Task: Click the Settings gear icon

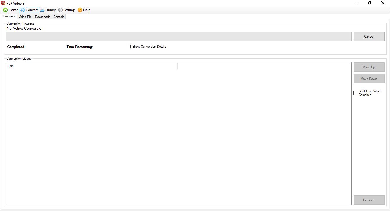Action: coord(60,10)
